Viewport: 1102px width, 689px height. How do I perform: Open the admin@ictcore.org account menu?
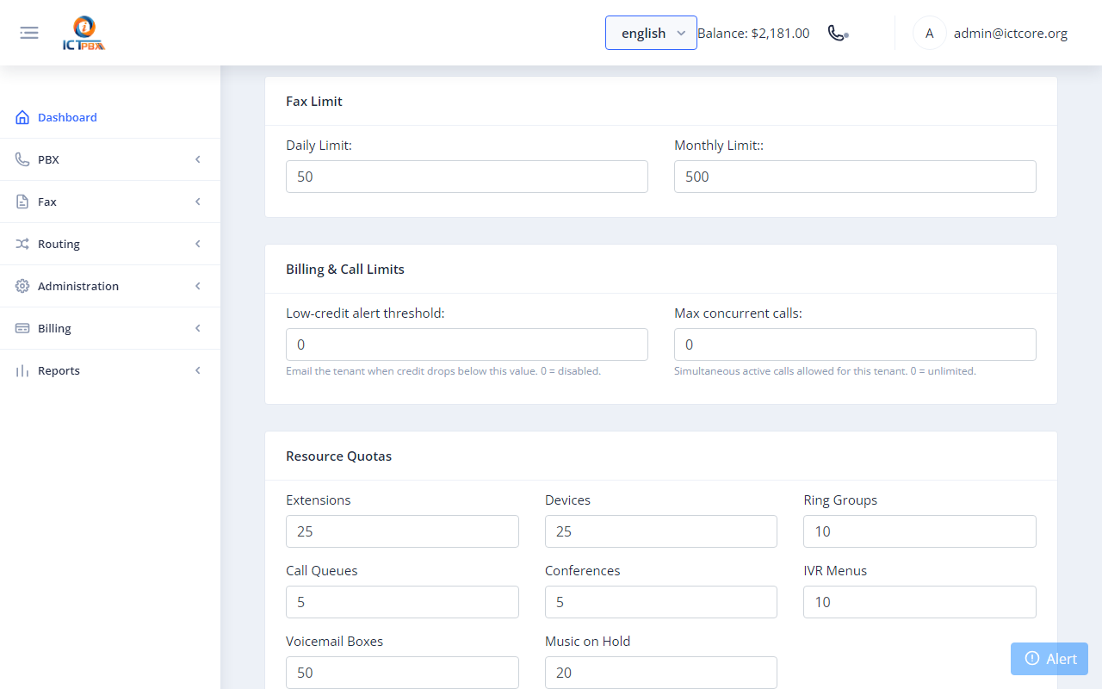coord(1011,34)
